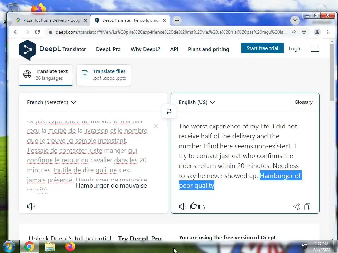Open Plans and pricing
The width and height of the screenshot is (338, 253).
(209, 49)
